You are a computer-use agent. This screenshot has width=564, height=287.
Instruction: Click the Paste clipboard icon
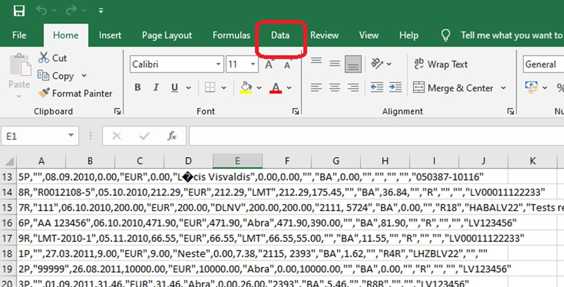pos(20,65)
